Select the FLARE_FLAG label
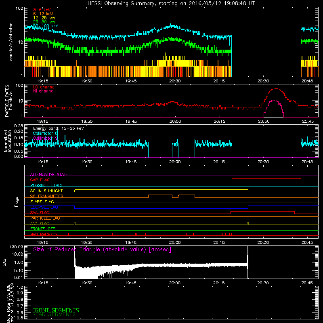Image resolution: width=323 pixels, height=323 pixels. coord(42,201)
